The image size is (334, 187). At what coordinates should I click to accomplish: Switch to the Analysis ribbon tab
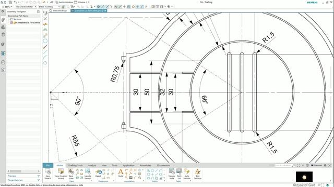tap(92, 165)
